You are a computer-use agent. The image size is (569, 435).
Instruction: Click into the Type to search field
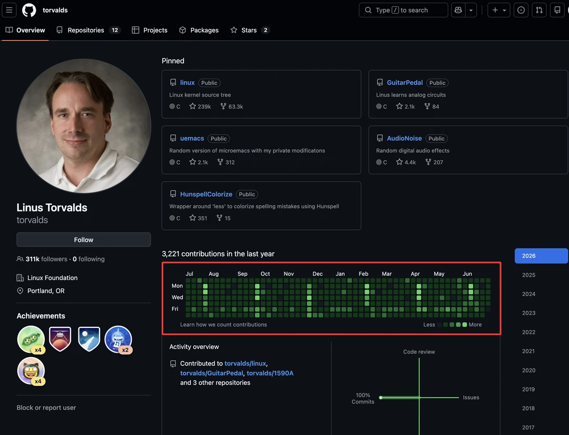point(403,10)
